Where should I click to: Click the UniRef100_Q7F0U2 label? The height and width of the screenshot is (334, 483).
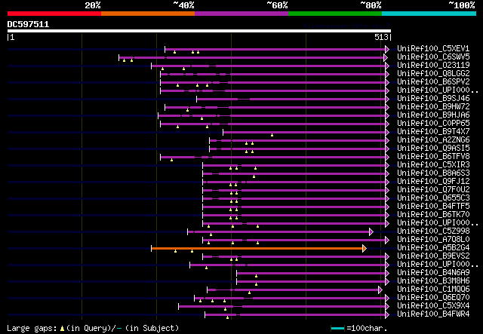click(433, 190)
